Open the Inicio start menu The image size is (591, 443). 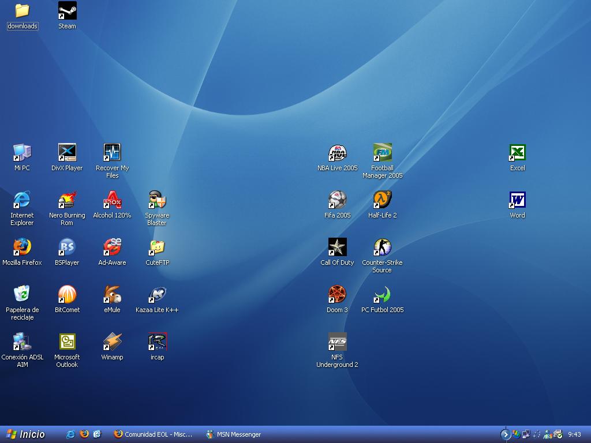point(25,434)
